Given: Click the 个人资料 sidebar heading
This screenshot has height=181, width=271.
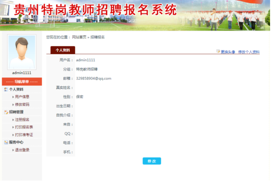Looking at the screenshot, I should 16,90.
